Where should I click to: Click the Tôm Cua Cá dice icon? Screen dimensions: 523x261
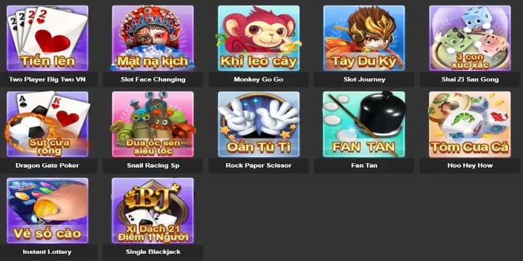pos(469,124)
